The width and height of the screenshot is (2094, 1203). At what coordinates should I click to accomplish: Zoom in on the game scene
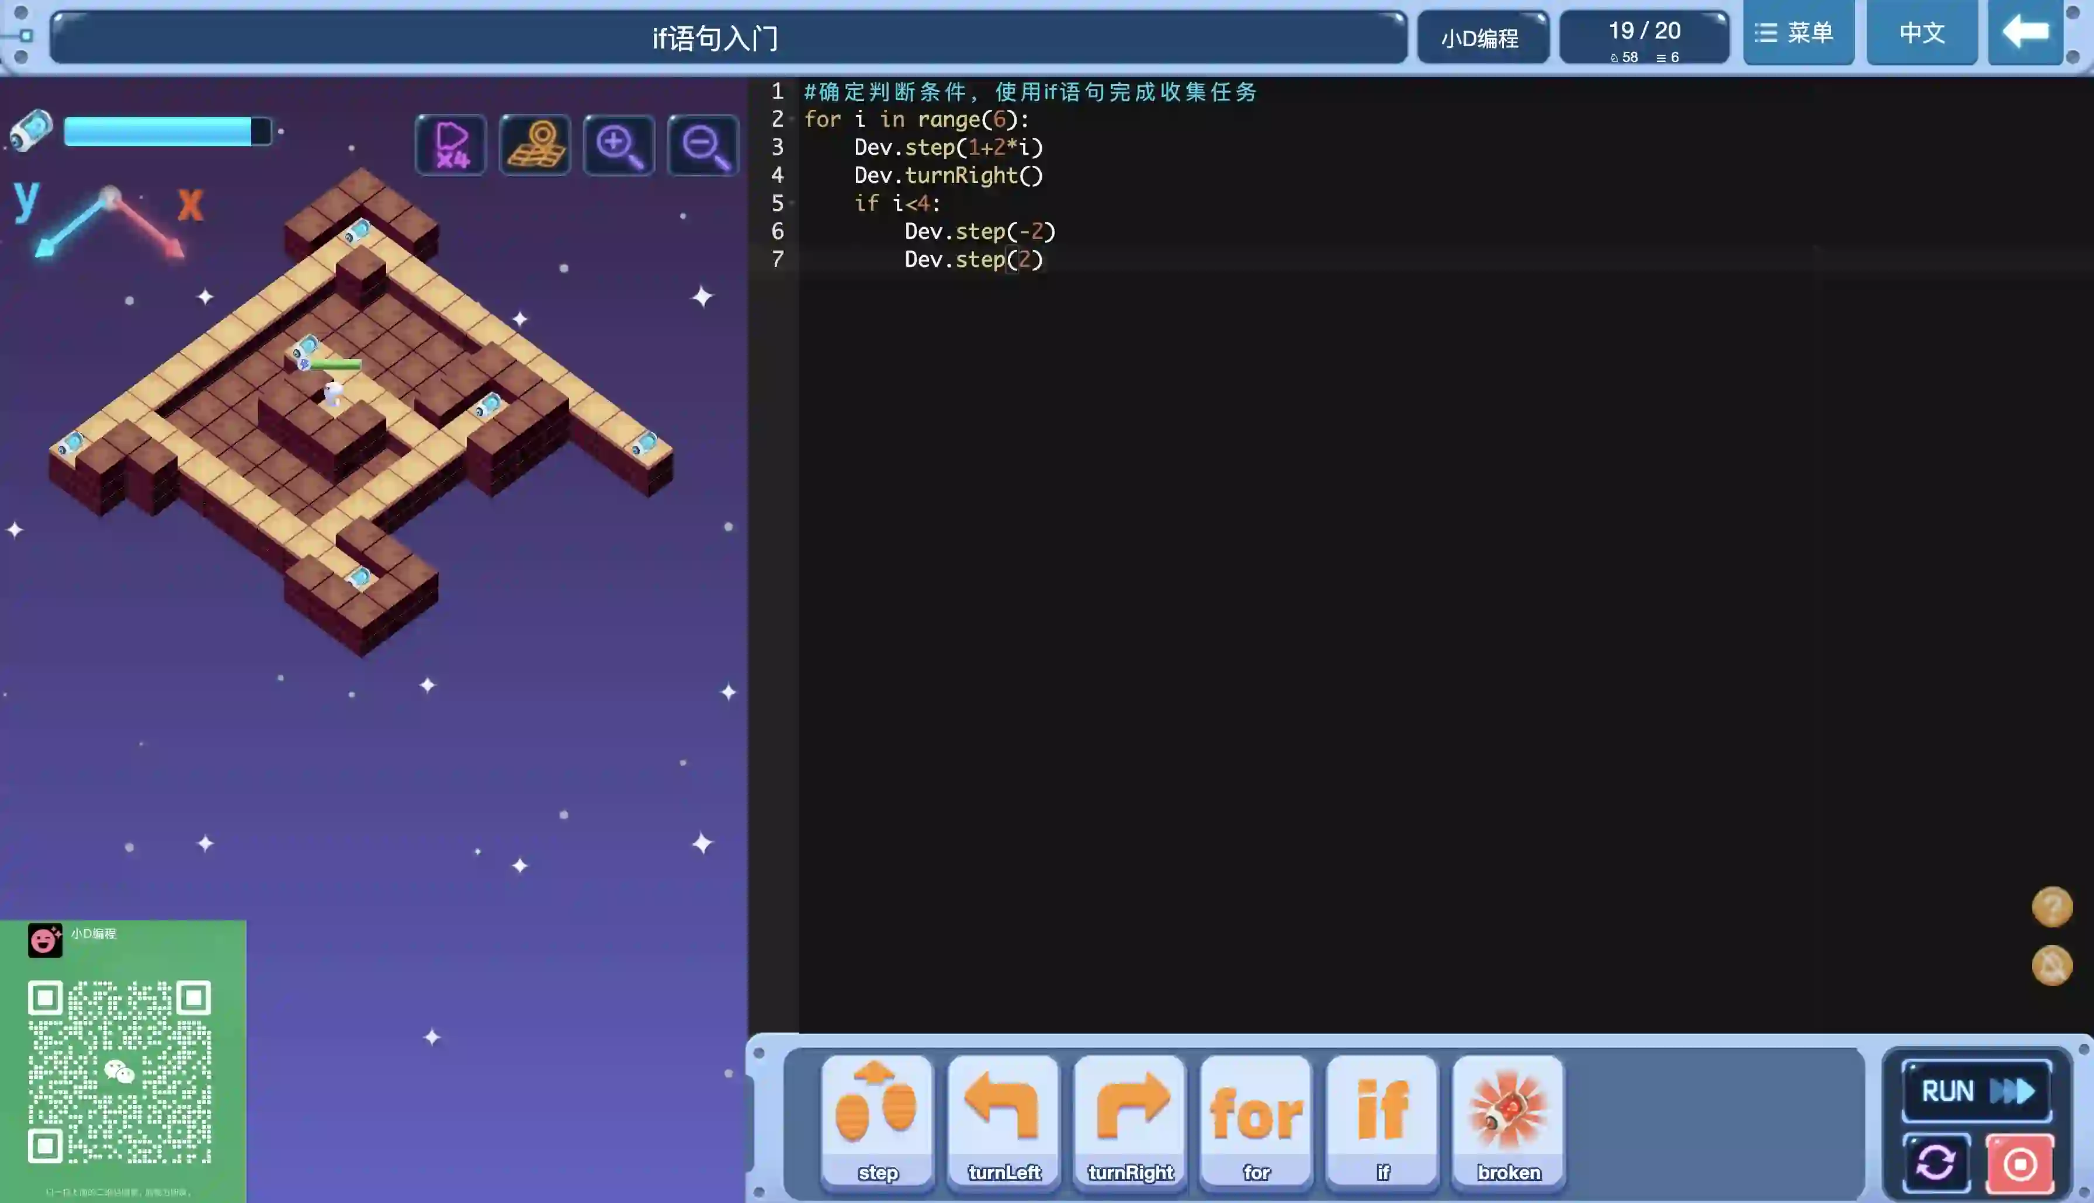pos(619,145)
